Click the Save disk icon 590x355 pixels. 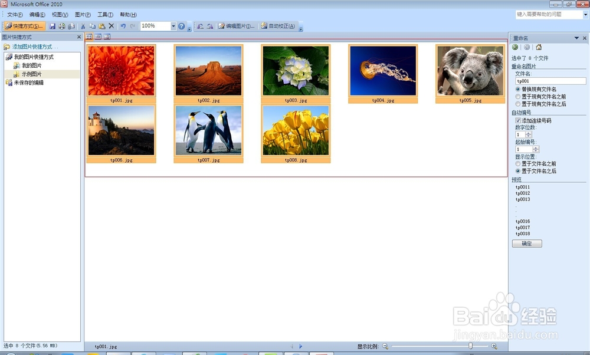[x=53, y=26]
